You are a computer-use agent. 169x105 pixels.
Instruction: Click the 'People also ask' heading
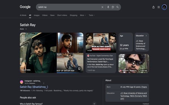[28, 98]
